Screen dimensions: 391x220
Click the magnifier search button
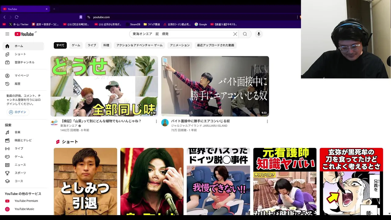pos(245,34)
